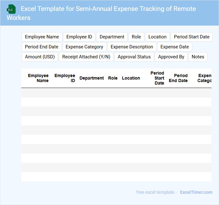Image resolution: width=219 pixels, height=205 pixels.
Task: Select the Period Start Date tag
Action: [x=192, y=37]
